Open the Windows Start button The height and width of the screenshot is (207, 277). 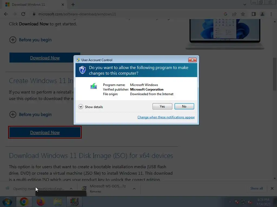7,202
